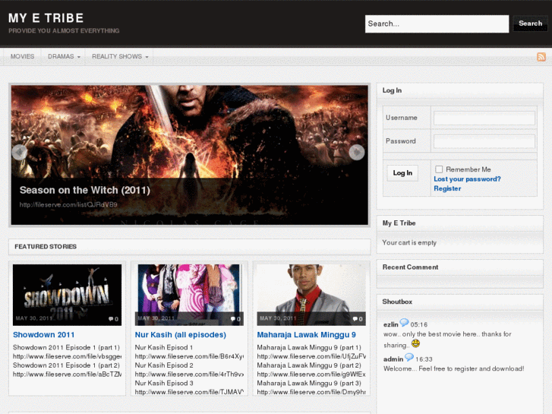Click the RSS feed icon
Image resolution: width=552 pixels, height=414 pixels.
541,57
